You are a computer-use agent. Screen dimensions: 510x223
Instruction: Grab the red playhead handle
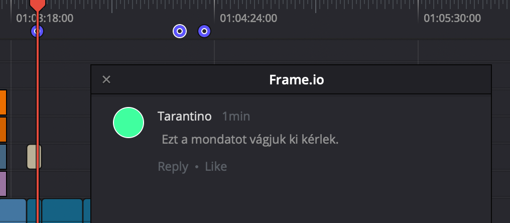coord(38,5)
